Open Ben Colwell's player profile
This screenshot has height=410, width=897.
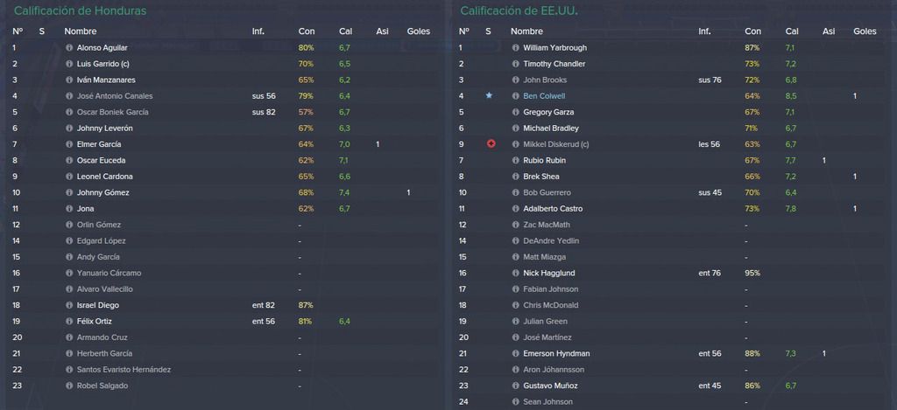(543, 96)
